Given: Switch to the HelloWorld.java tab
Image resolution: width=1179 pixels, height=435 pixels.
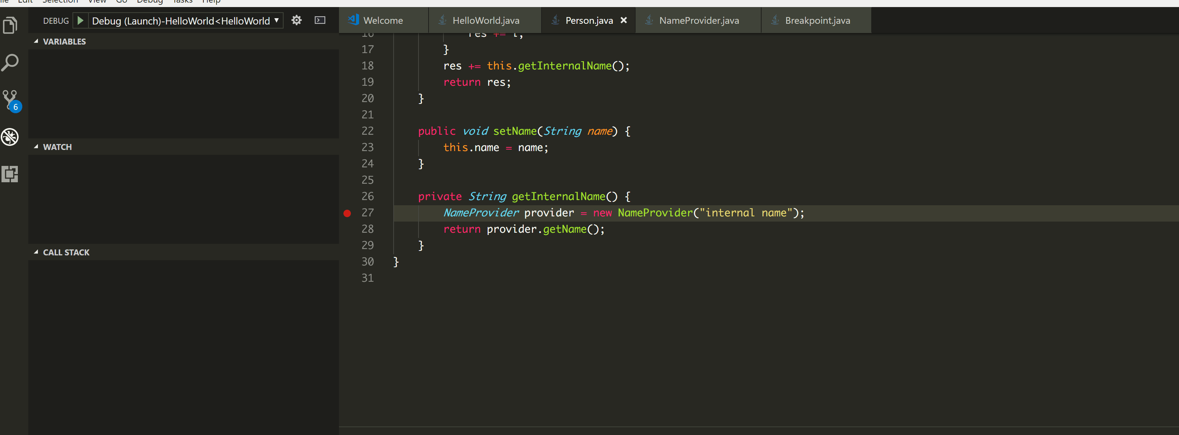Looking at the screenshot, I should (485, 20).
